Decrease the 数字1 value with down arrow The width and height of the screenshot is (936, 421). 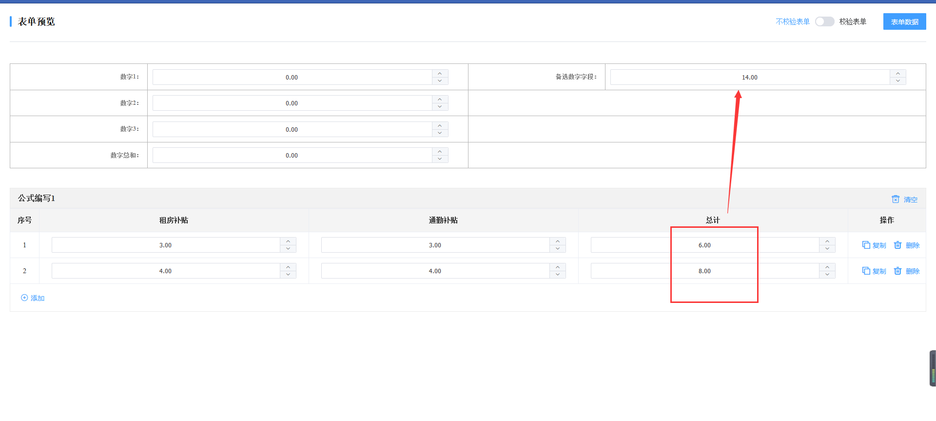pyautogui.click(x=440, y=81)
